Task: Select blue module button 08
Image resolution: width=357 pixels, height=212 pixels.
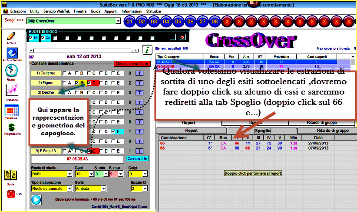Action: [215, 22]
